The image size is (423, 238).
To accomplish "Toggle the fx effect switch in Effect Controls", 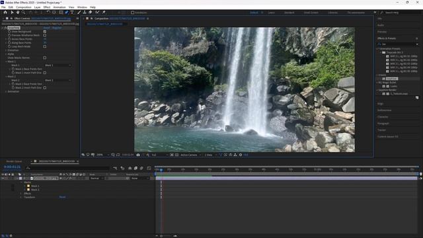I will [5, 28].
